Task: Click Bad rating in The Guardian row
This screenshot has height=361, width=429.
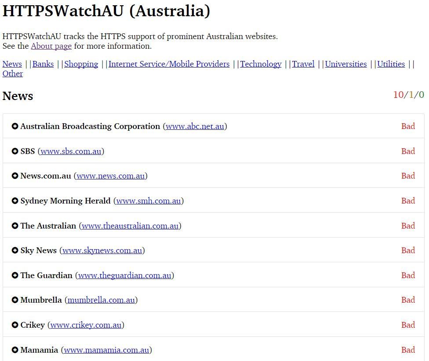Action: 408,275
